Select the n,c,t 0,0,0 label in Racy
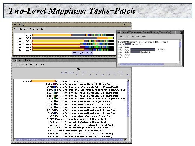Viewport: 195px width, 146px height. pos(25,38)
